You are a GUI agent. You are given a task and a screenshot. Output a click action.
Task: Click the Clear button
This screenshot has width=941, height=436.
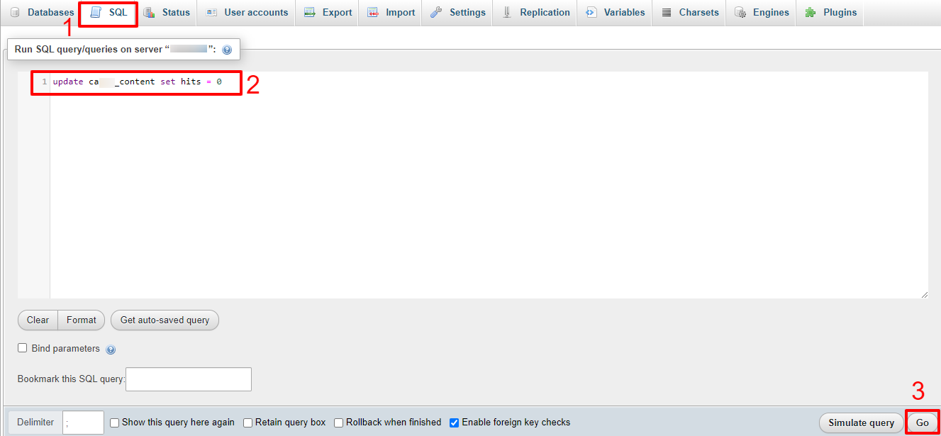(38, 320)
